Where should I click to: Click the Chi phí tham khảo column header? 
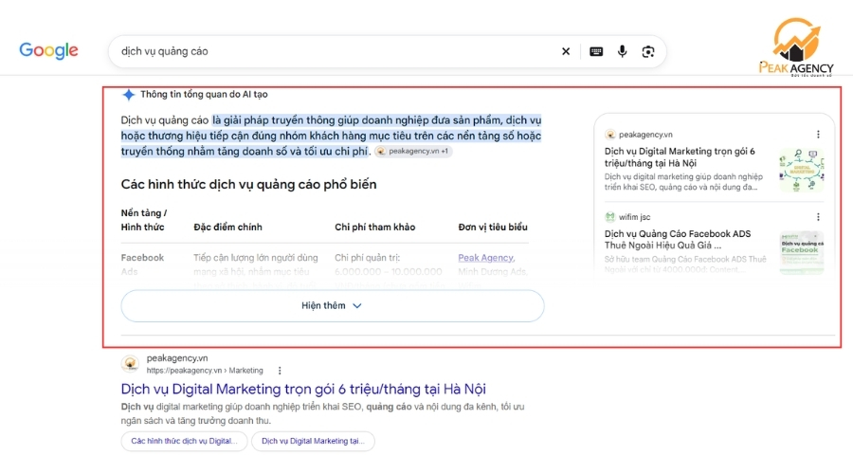374,227
